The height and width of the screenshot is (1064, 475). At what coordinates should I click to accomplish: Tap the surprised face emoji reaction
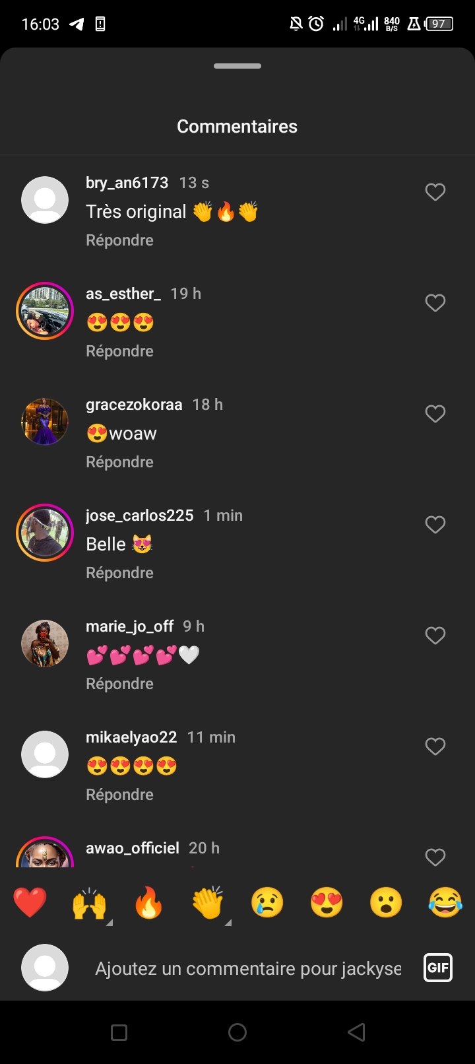386,902
